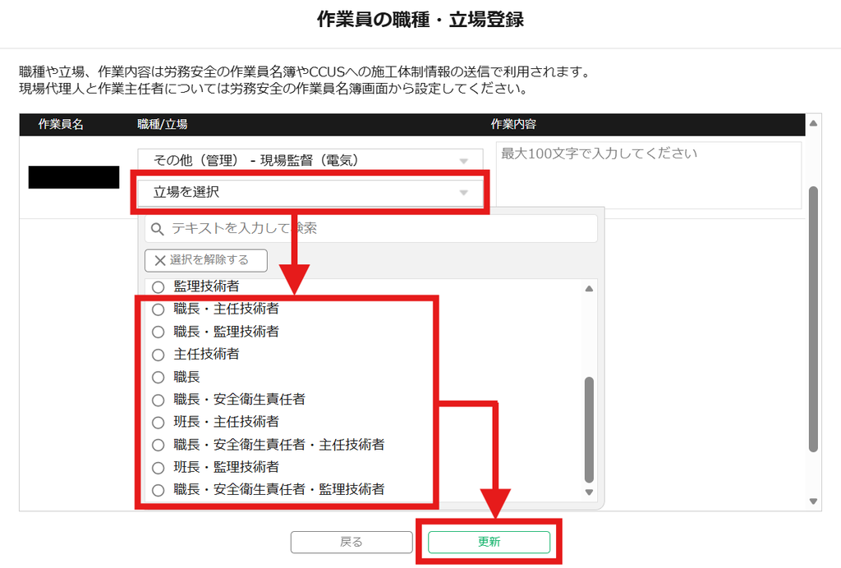Screen dimensions: 841x568
Task: Click the 作業員の職種・立場登録 page title
Action: [x=420, y=20]
